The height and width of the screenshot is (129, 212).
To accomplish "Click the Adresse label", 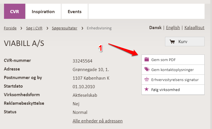I will (x=12, y=69).
